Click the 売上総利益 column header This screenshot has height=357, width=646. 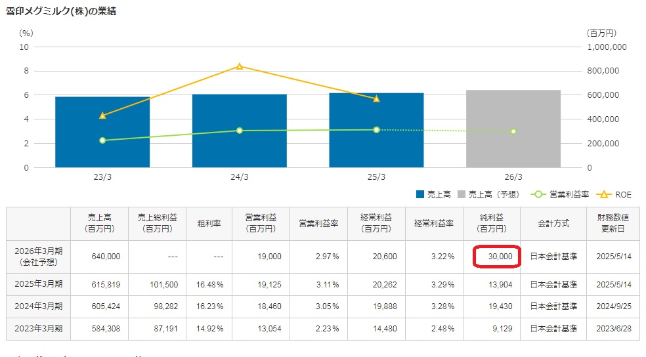point(156,223)
